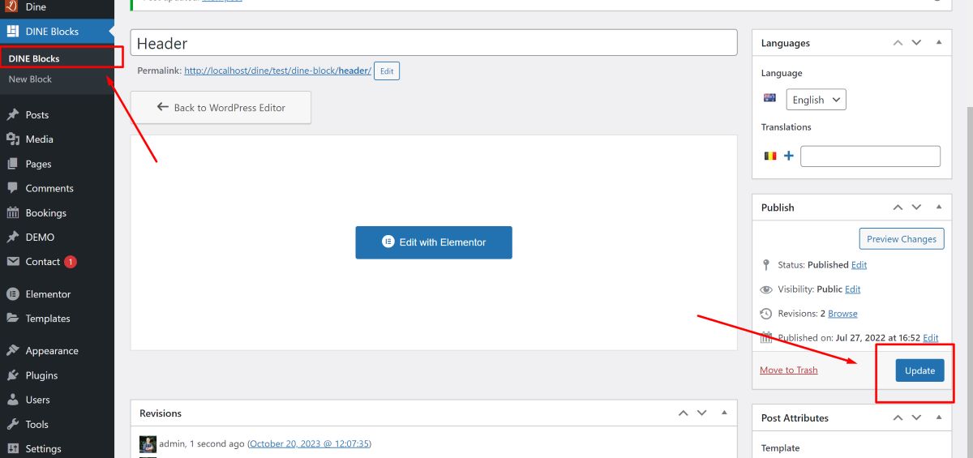Collapse the Publish panel
973x458 pixels.
click(939, 207)
